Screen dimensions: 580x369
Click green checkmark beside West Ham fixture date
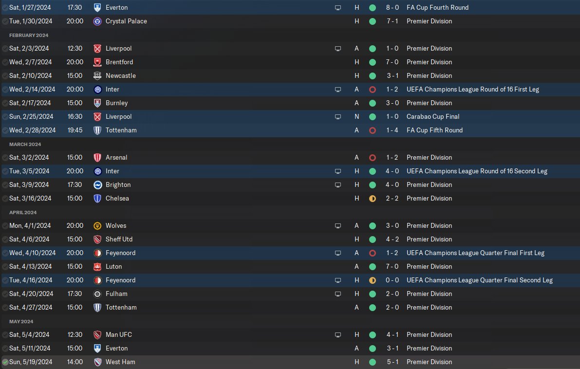pos(5,362)
